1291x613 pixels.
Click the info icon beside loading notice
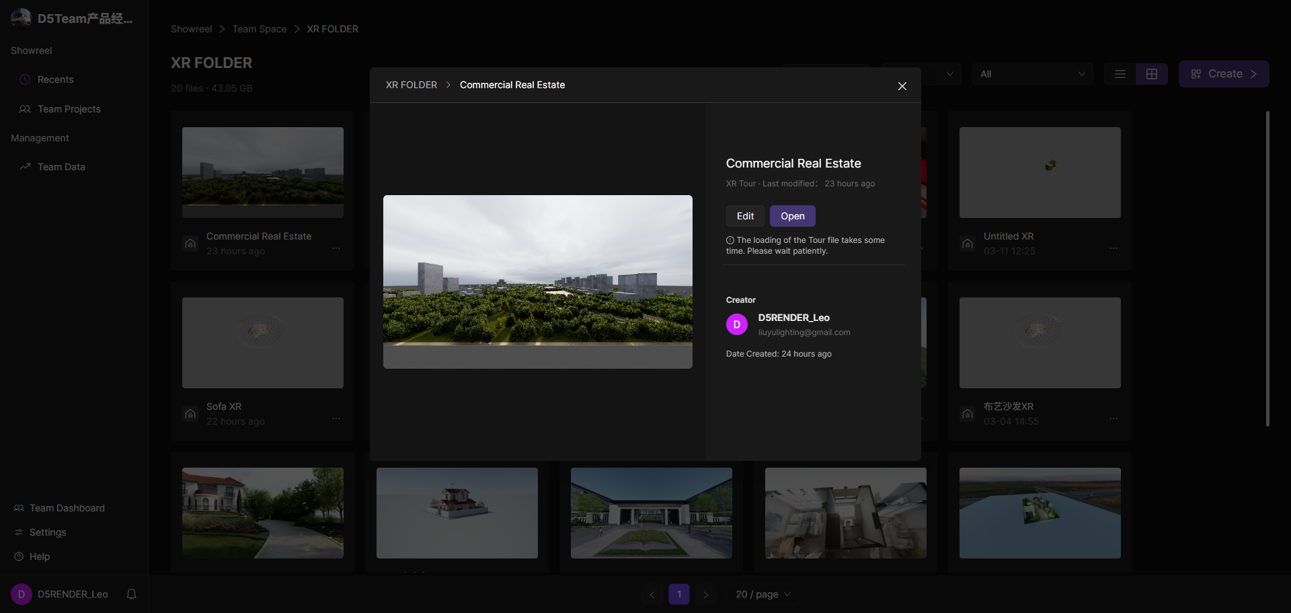(730, 240)
